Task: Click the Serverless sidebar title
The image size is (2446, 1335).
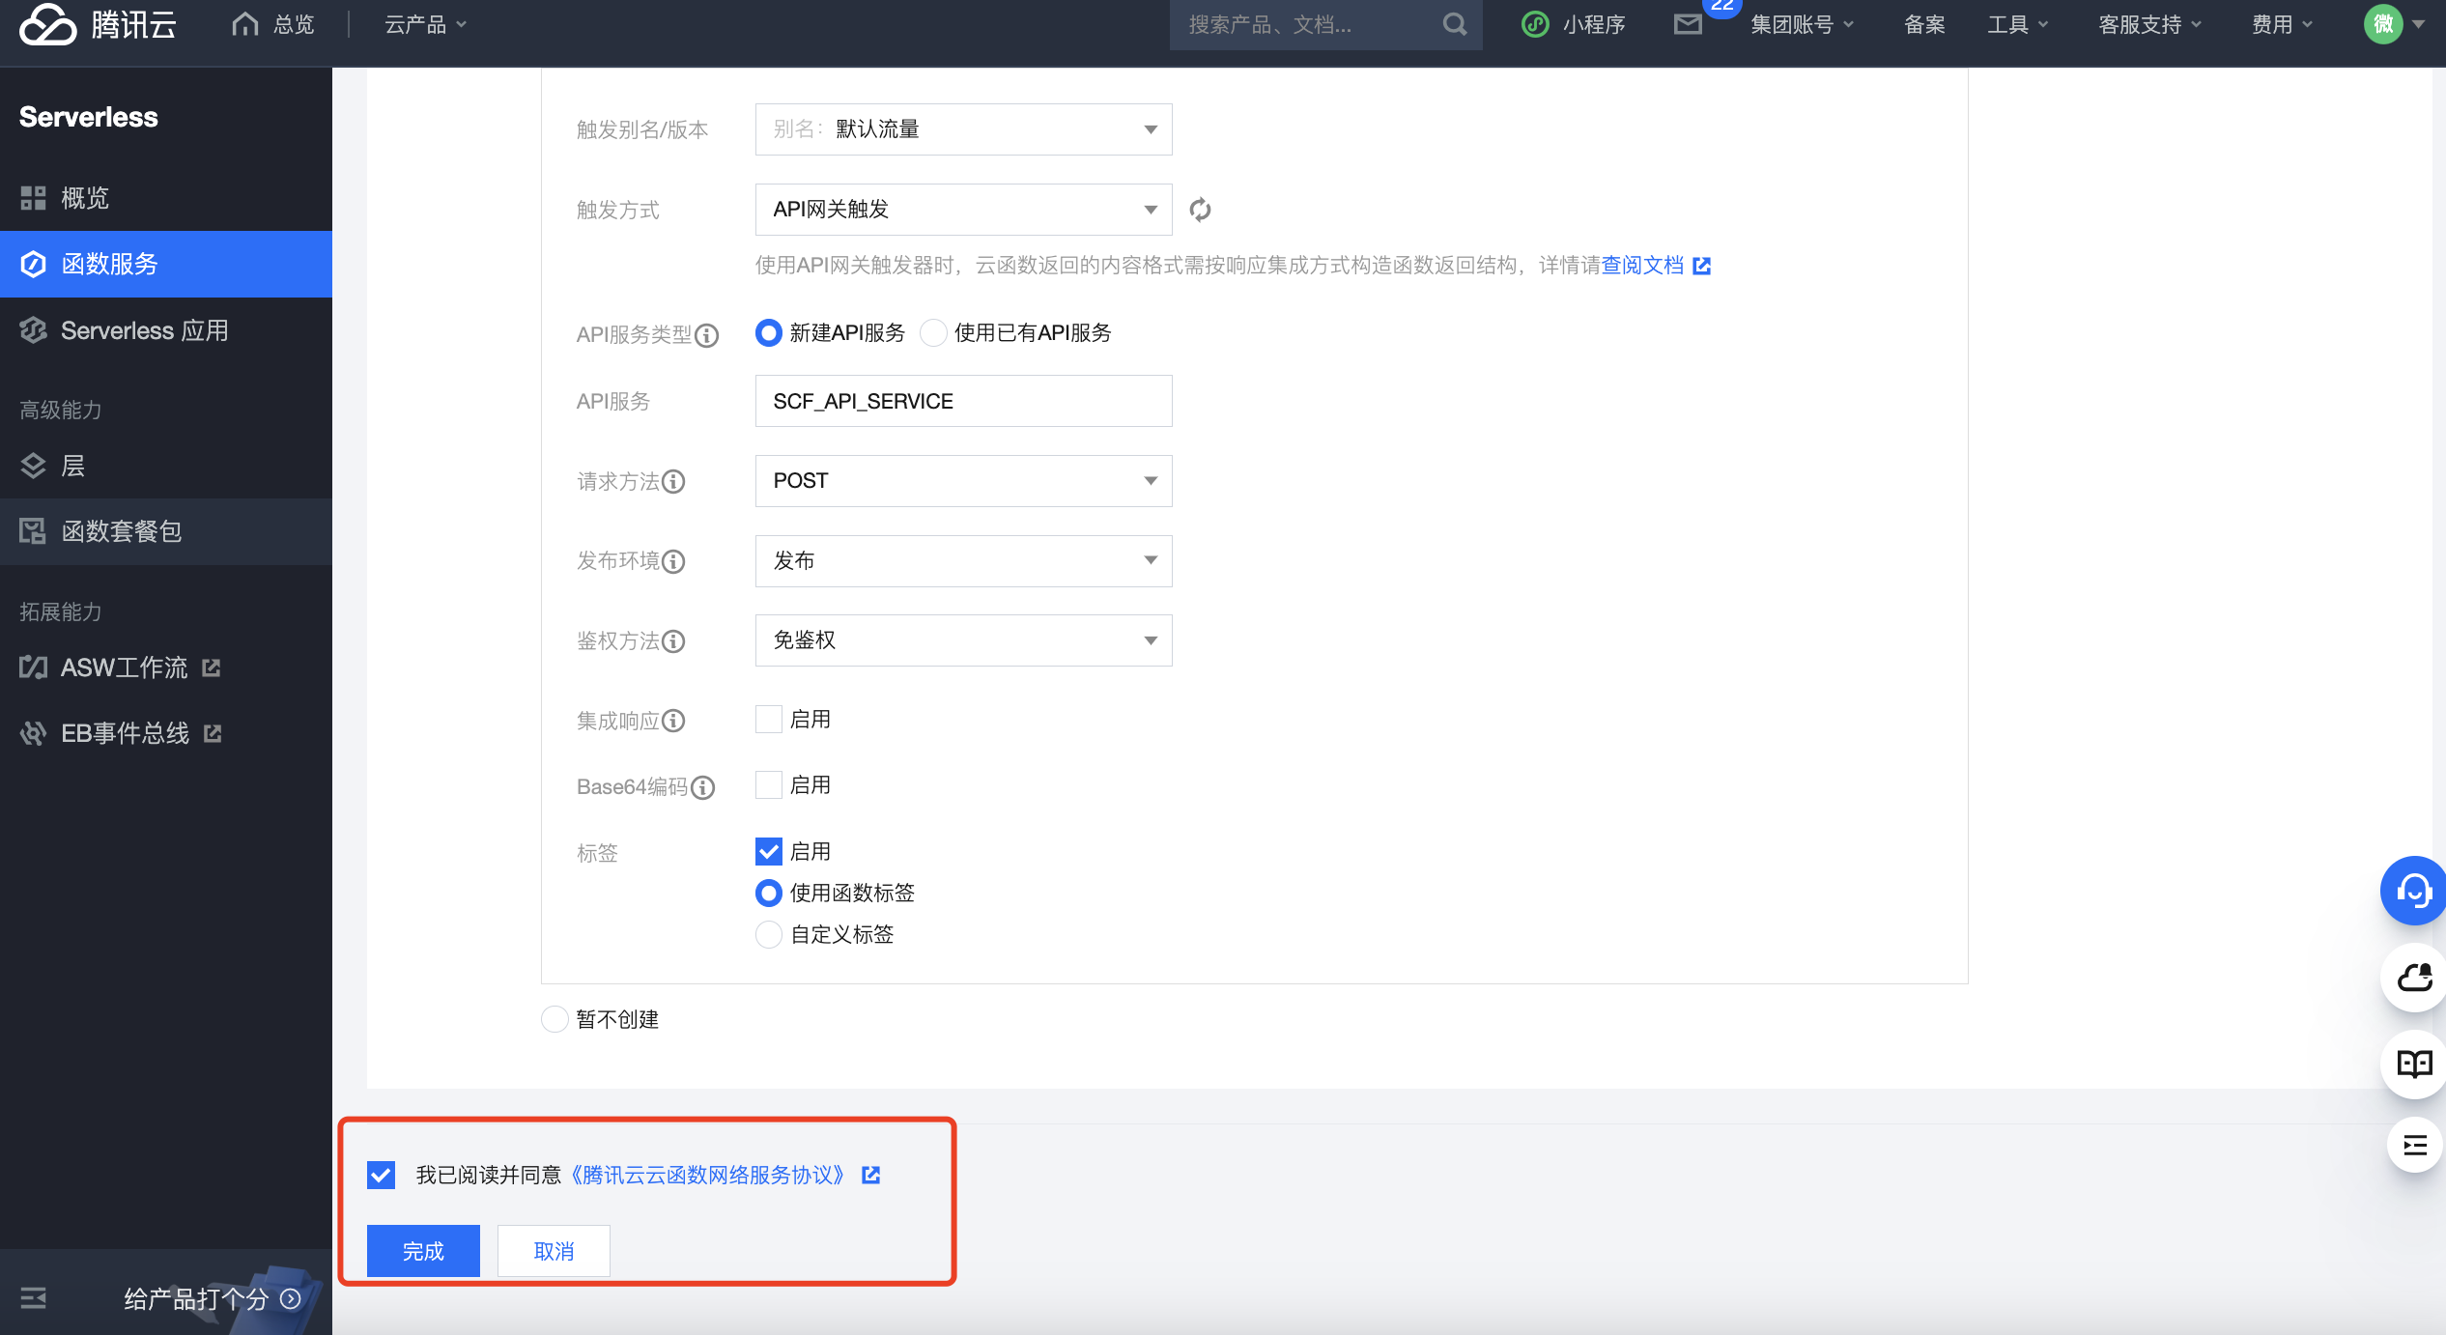Action: tap(89, 117)
